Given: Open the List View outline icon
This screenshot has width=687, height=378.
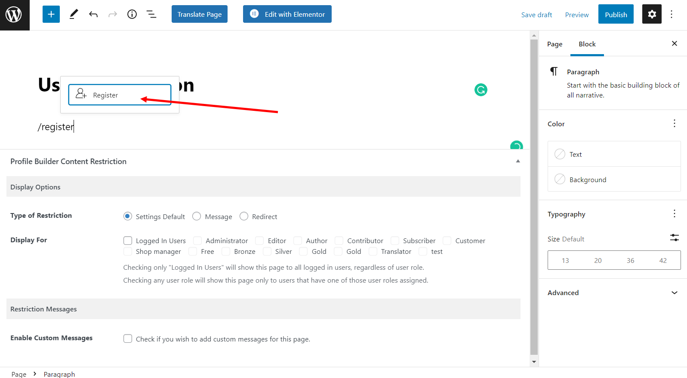Looking at the screenshot, I should pyautogui.click(x=151, y=14).
